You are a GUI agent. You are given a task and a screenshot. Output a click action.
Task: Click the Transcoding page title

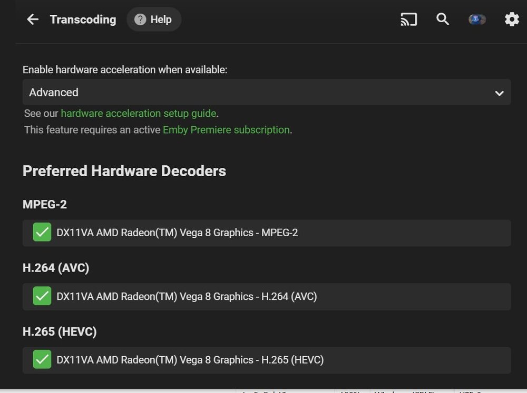(x=83, y=19)
